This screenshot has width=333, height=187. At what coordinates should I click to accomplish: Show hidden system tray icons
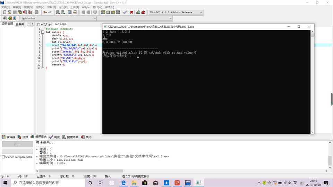click(259, 182)
